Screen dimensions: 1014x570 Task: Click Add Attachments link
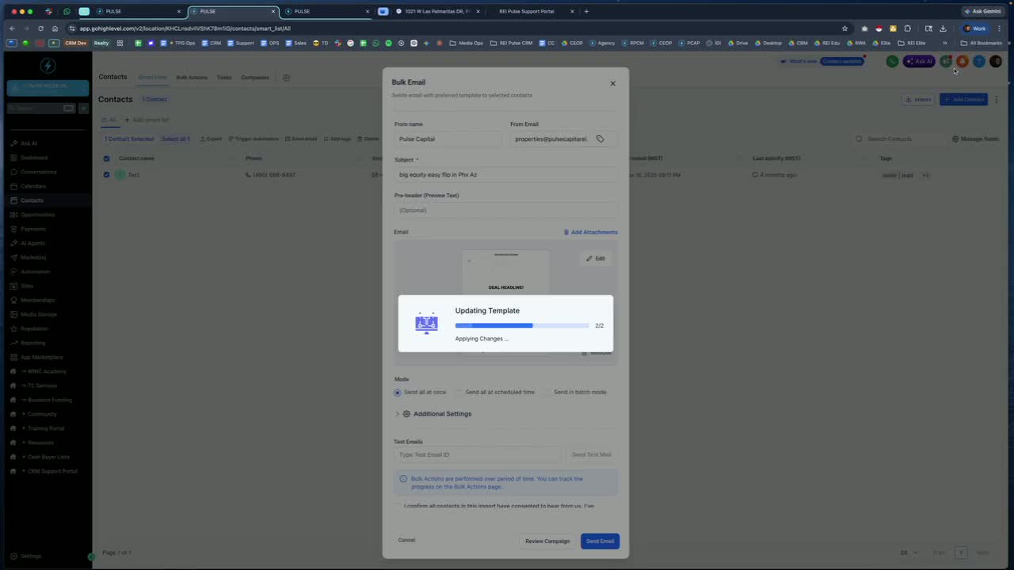(590, 232)
